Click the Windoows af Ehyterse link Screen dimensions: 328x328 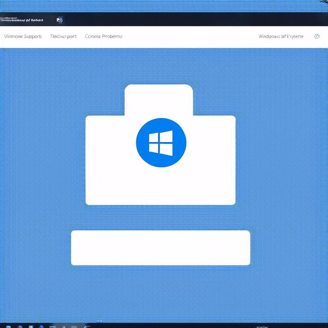point(281,37)
